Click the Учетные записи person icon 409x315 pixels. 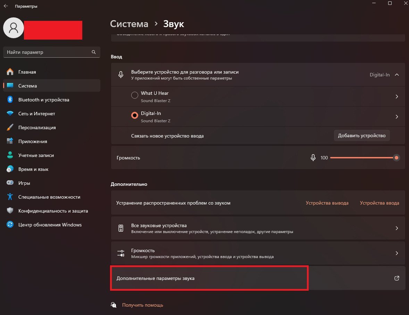coord(10,155)
